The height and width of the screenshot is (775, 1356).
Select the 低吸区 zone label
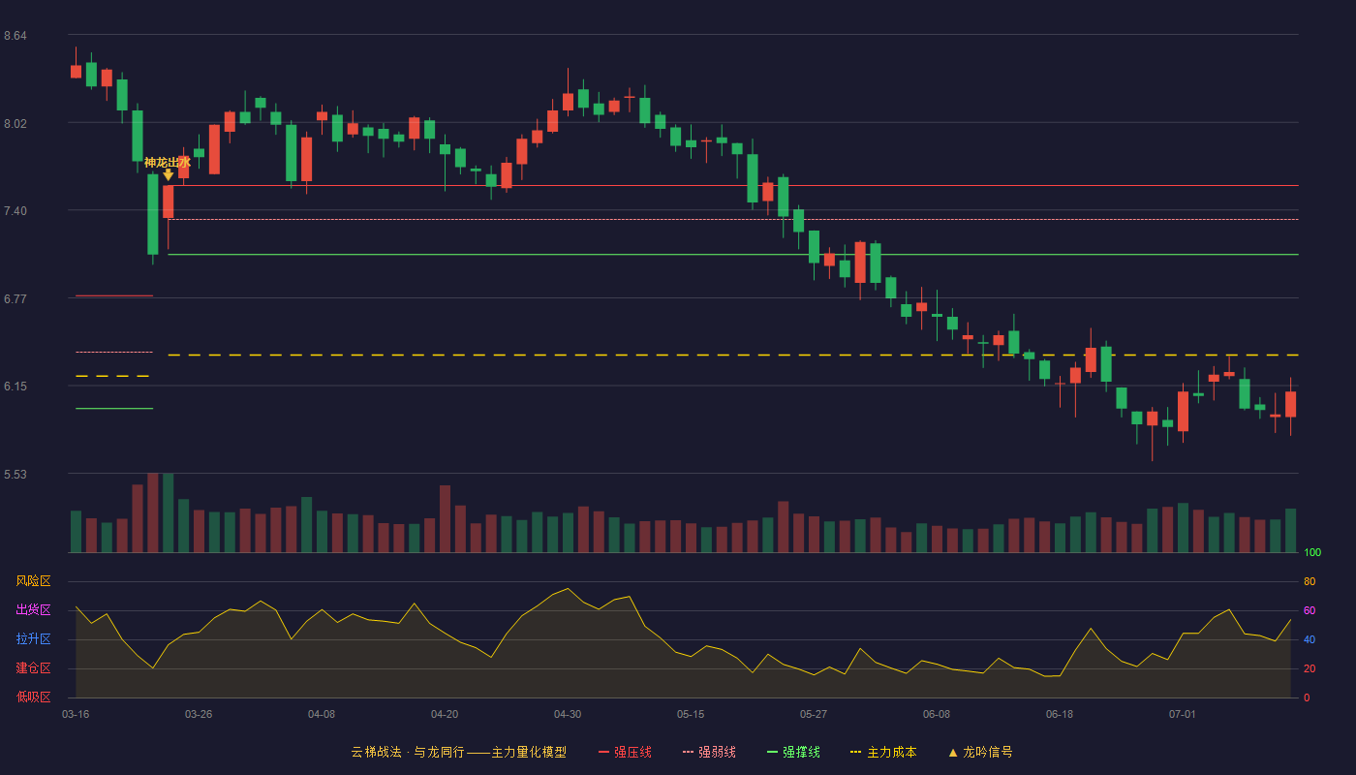tap(33, 697)
